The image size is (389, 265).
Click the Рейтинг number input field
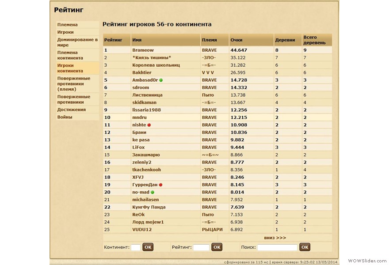[201, 247]
